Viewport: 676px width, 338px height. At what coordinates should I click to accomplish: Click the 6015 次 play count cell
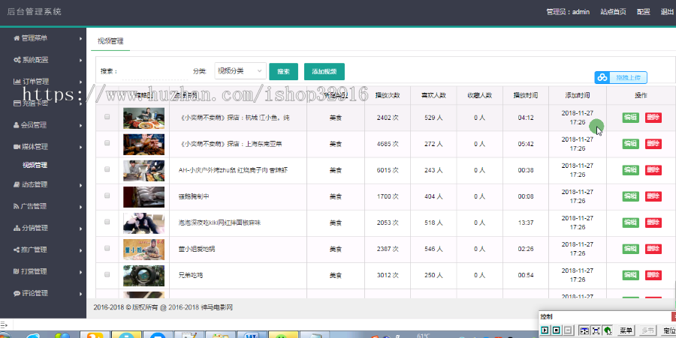(387, 170)
